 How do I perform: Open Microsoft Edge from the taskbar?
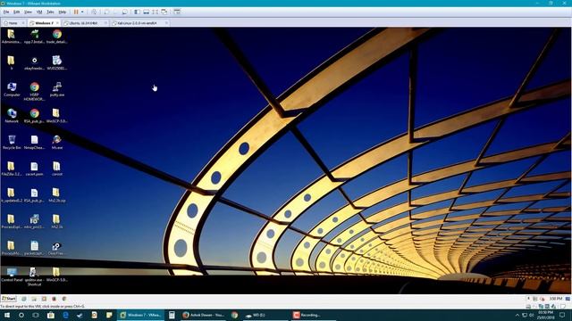[65, 315]
